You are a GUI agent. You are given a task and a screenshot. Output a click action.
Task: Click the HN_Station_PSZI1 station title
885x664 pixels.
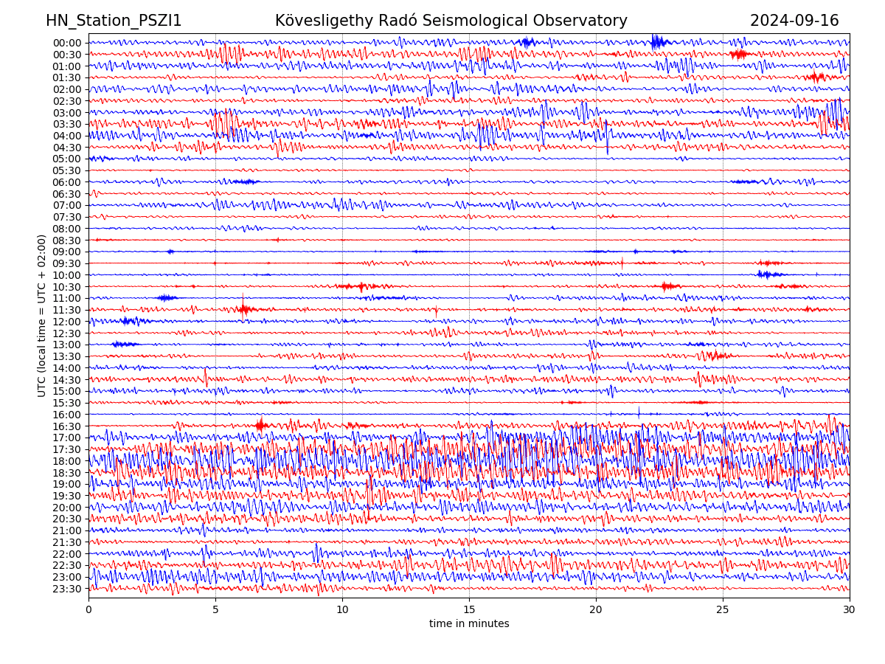click(114, 21)
